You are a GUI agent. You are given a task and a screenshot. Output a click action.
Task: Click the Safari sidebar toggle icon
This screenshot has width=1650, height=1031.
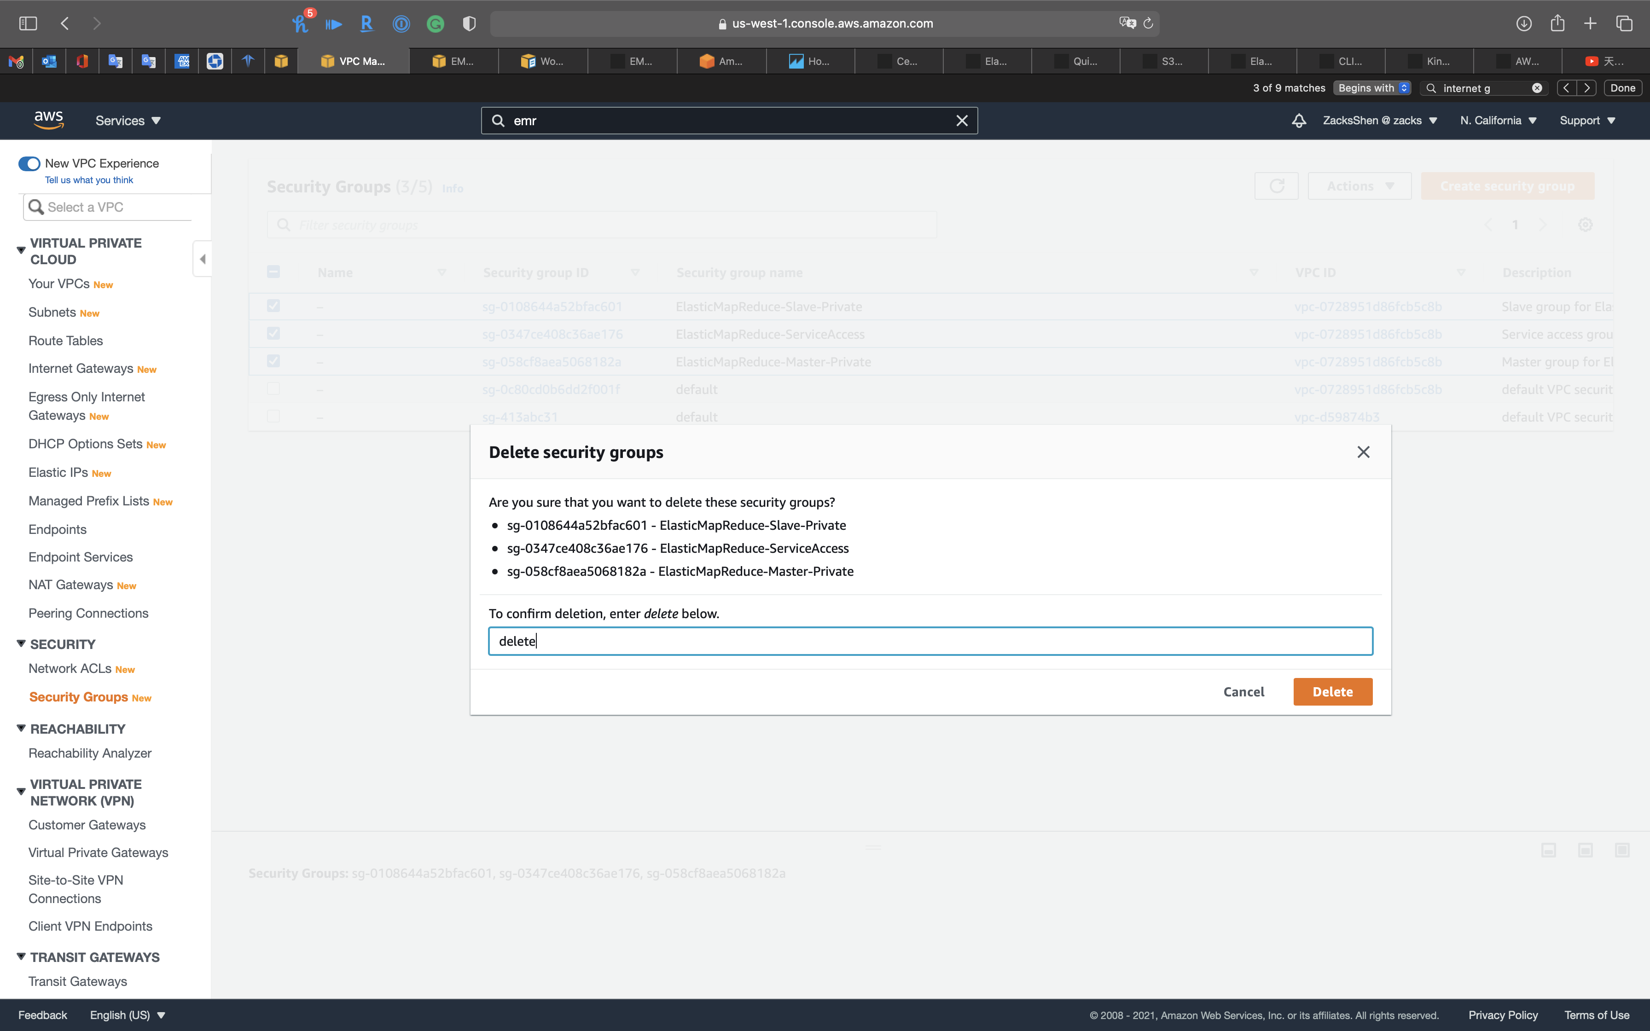[28, 23]
